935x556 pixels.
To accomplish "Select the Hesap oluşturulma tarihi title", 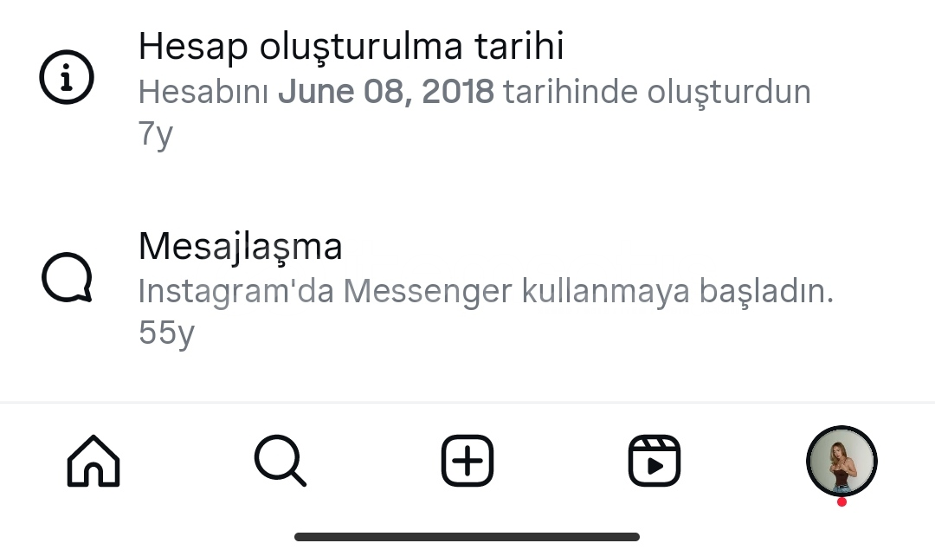I will (x=351, y=47).
